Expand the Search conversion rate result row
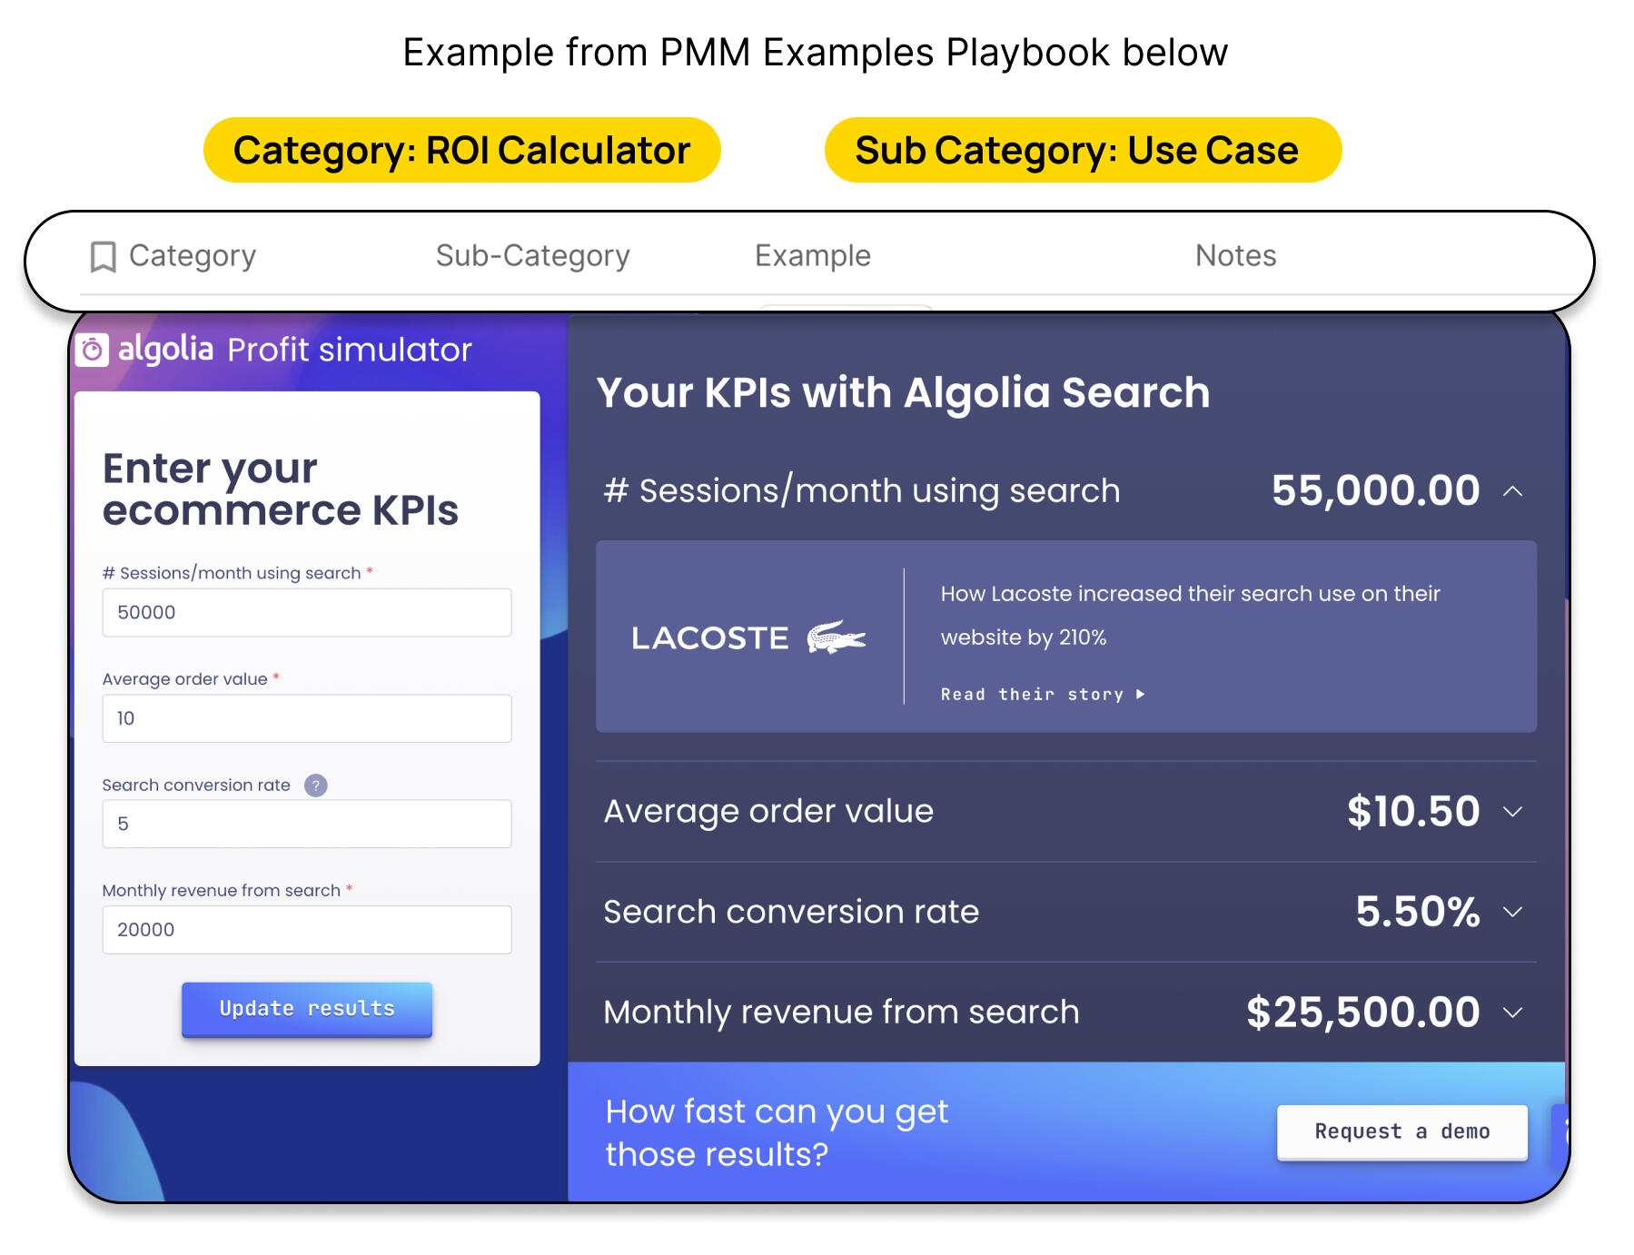This screenshot has height=1255, width=1634. point(1512,912)
